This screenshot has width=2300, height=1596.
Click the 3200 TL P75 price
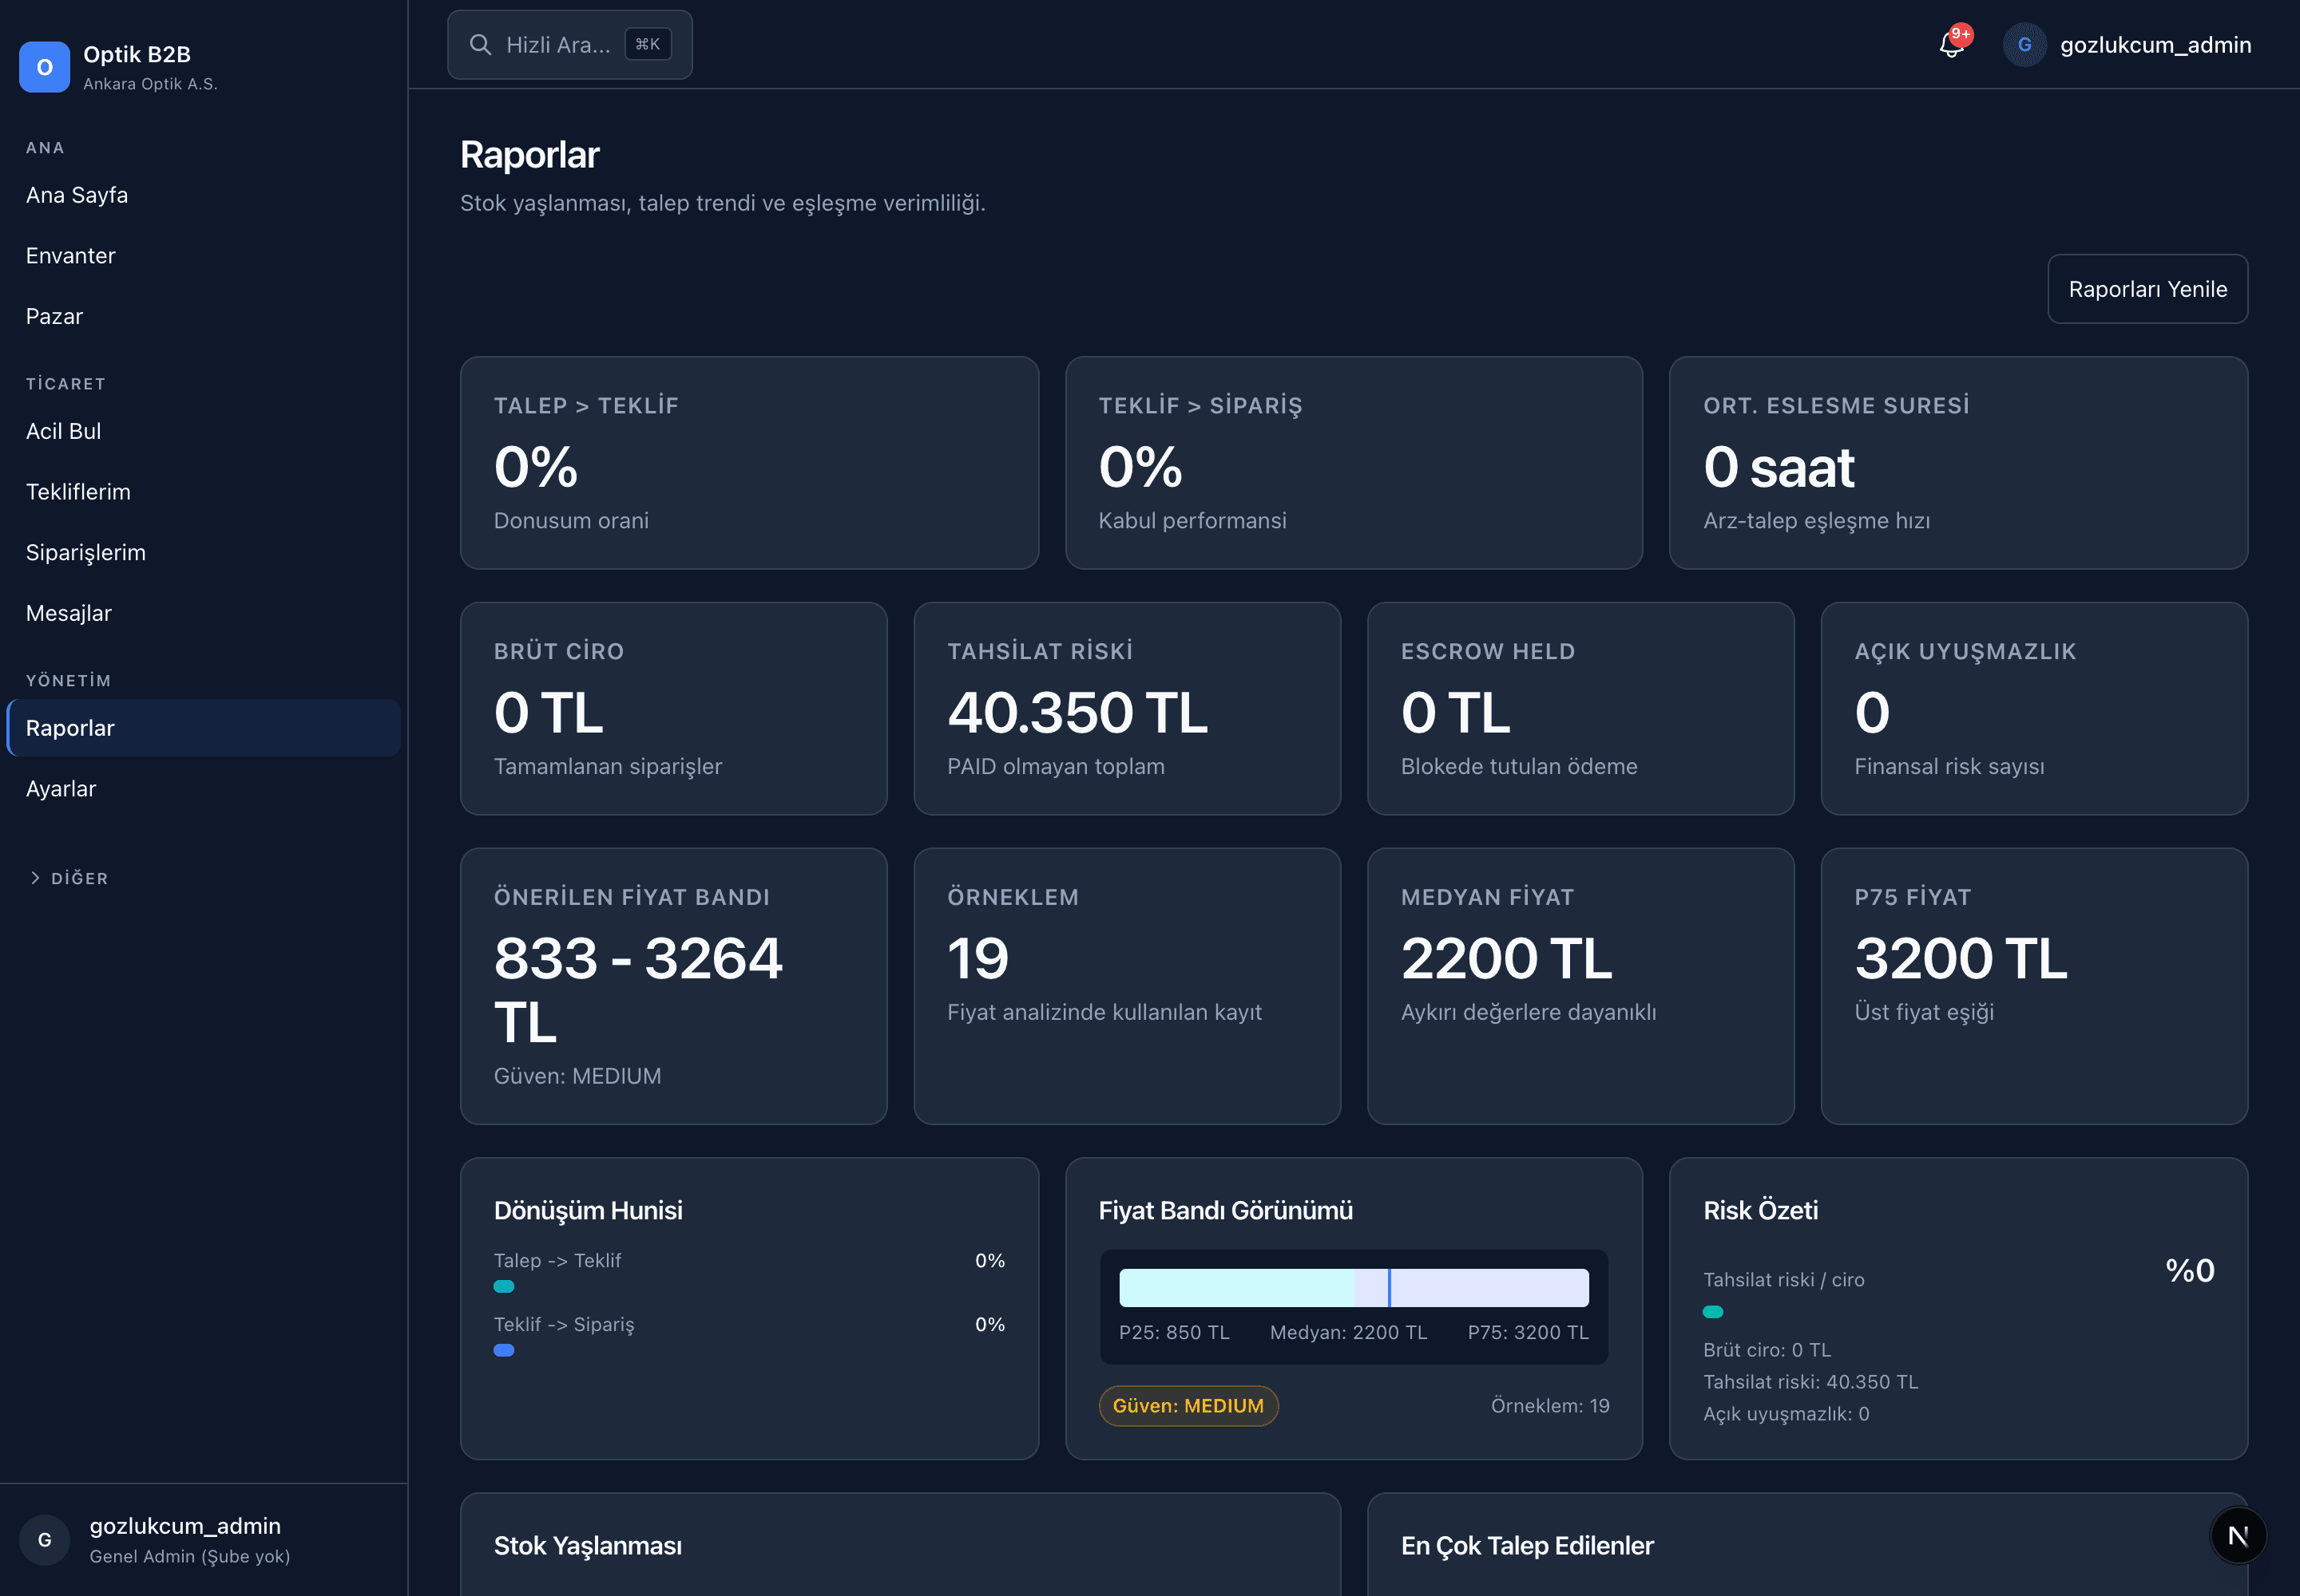(x=1961, y=959)
